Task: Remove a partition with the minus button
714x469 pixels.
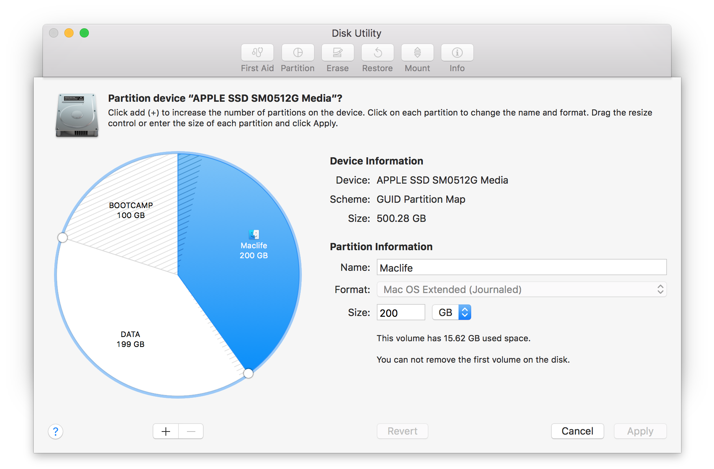Action: tap(191, 431)
